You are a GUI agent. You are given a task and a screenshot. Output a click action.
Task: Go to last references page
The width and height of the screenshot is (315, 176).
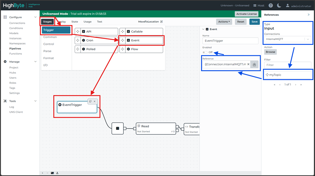tap(301, 84)
